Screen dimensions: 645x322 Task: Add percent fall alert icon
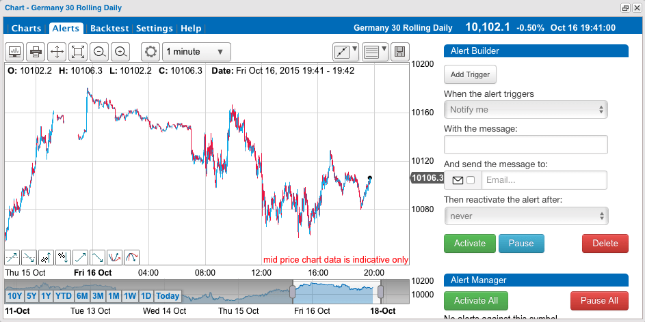click(64, 258)
